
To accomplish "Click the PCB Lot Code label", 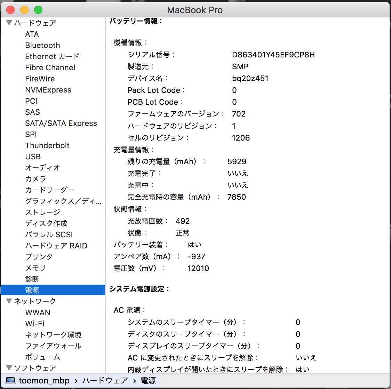I will [155, 102].
